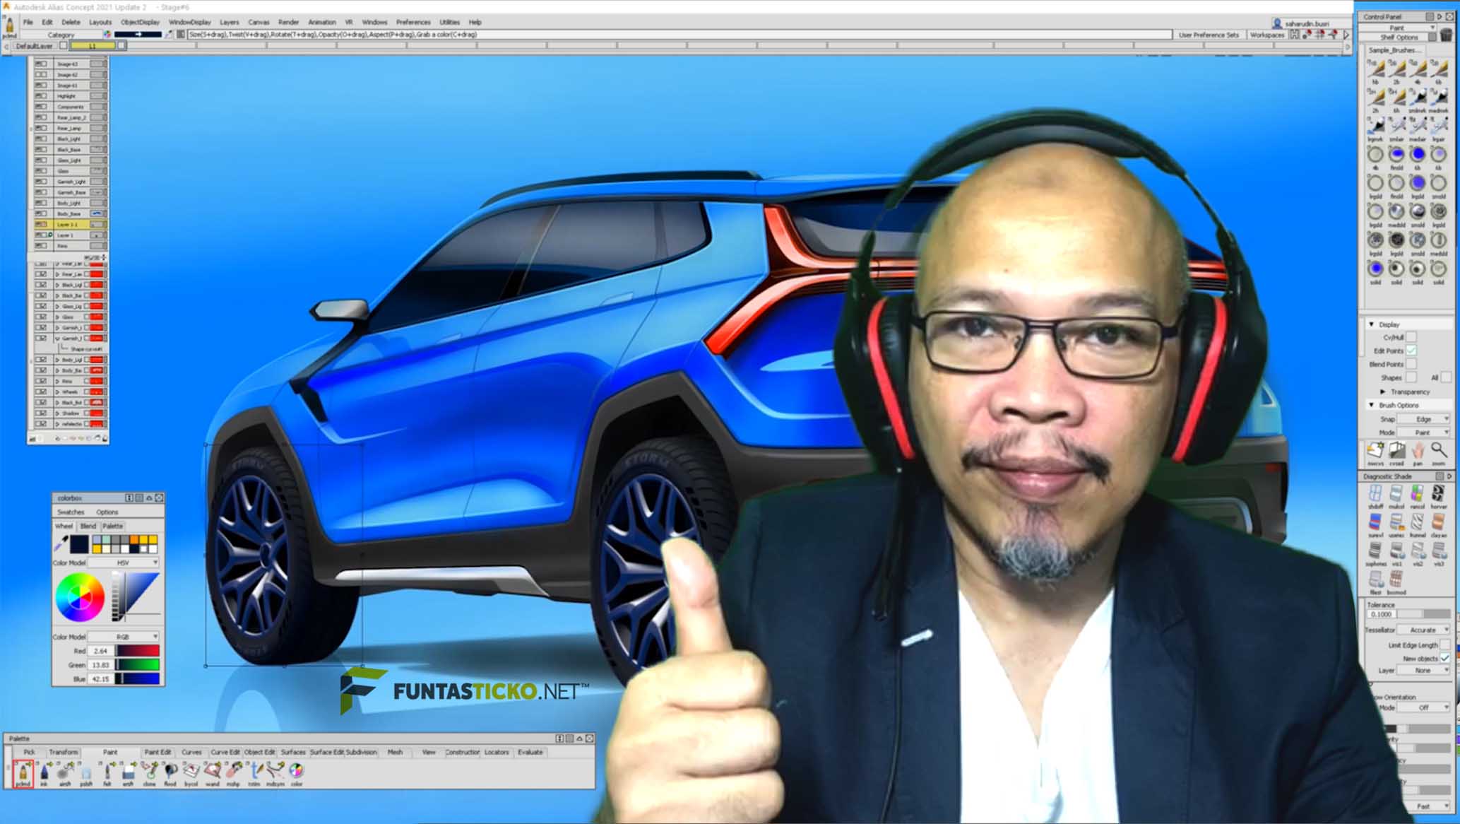This screenshot has height=824, width=1460.
Task: Select the felt pen tool
Action: coord(107,772)
